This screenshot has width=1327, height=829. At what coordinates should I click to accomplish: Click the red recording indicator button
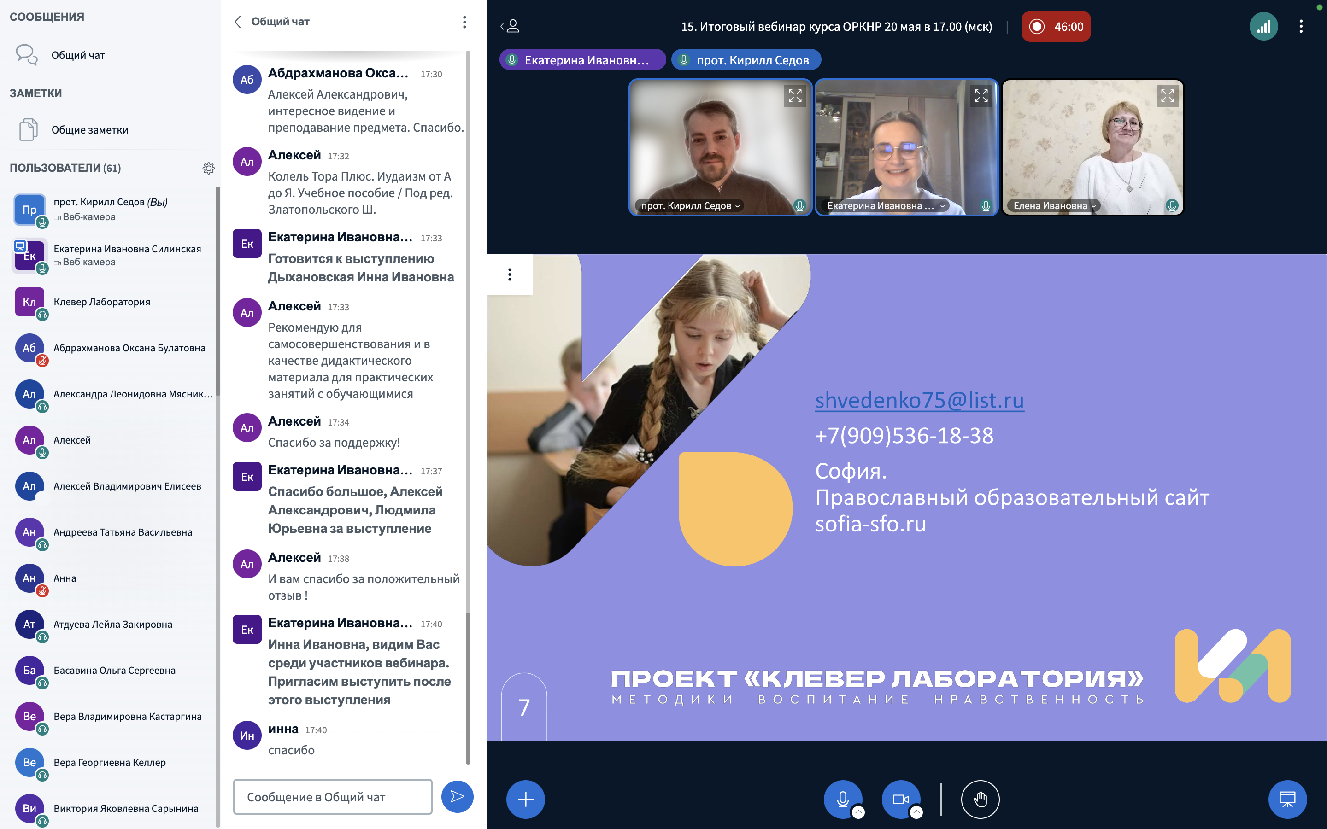click(1056, 26)
